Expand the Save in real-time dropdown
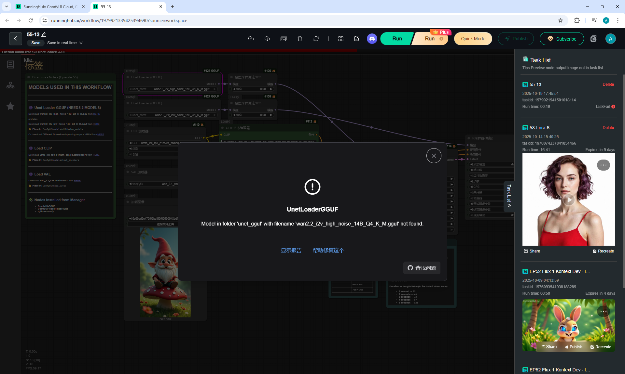This screenshot has width=625, height=374. [81, 43]
